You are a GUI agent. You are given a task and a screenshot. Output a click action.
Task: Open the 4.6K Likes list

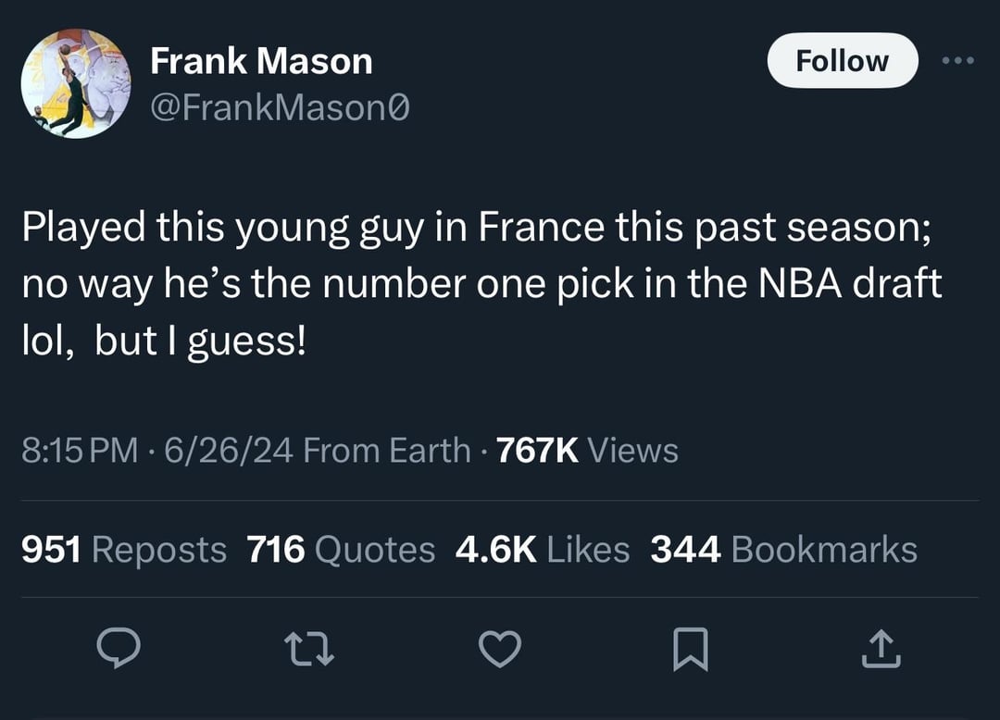543,550
